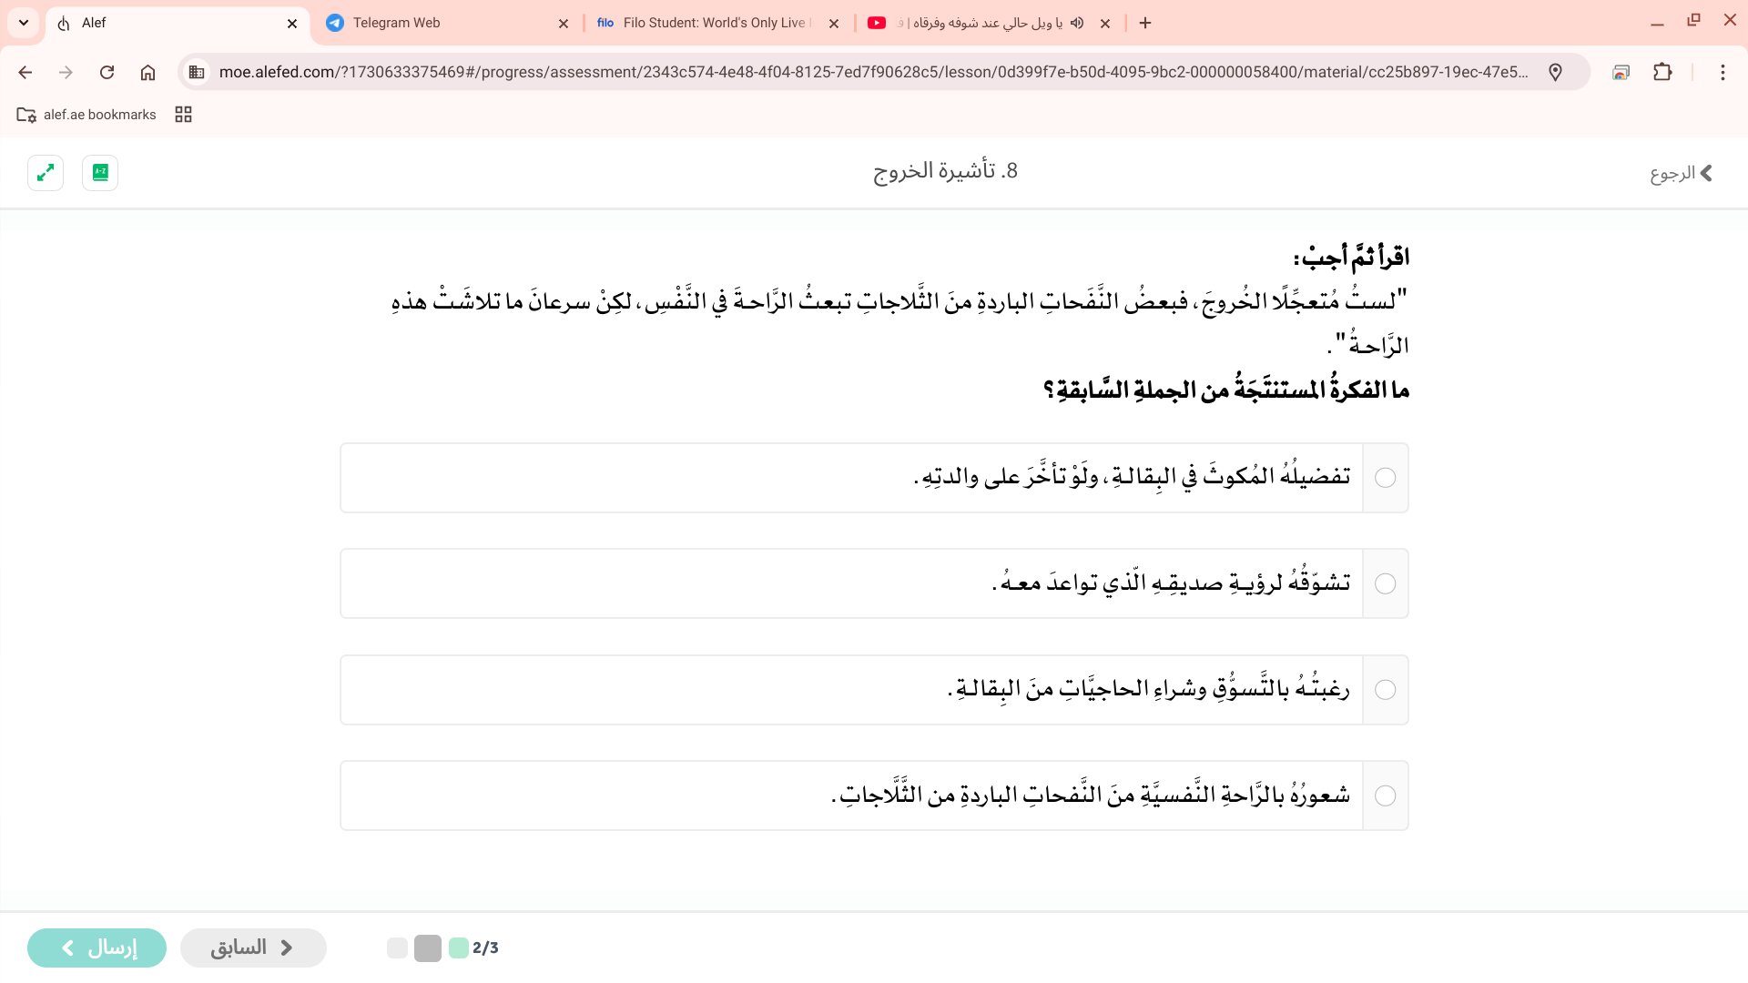Screen dimensions: 1748x983
Task: Reload the page with refresh icon
Action: click(x=107, y=72)
